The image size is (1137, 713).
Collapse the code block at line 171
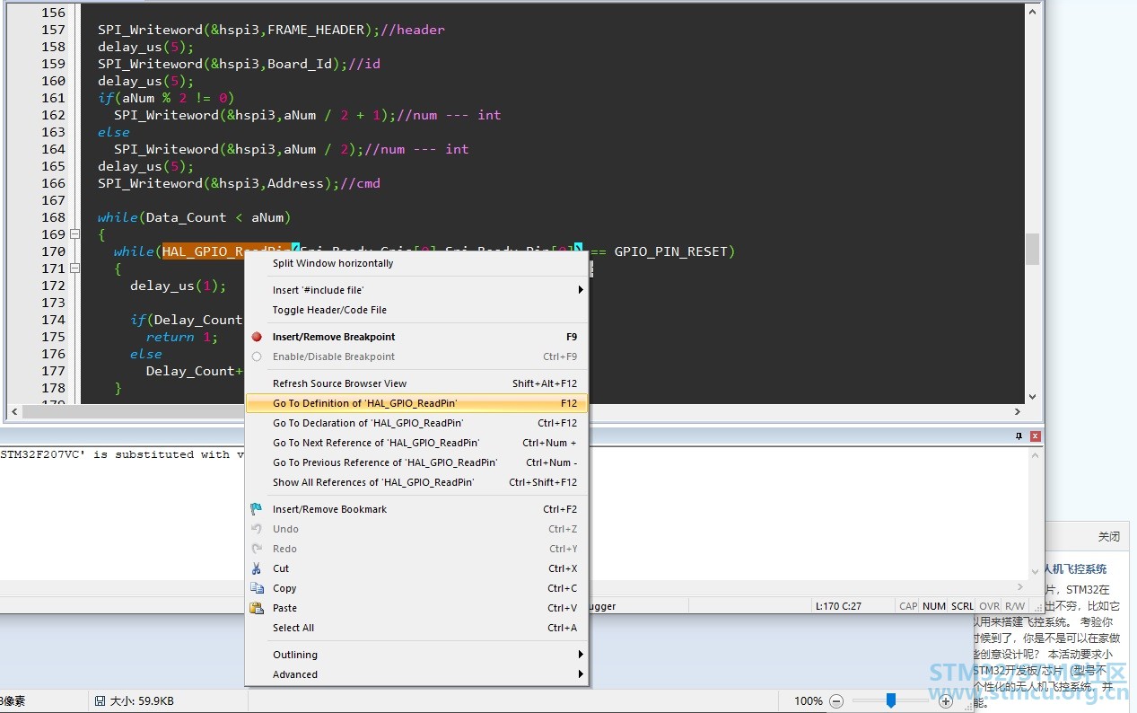click(x=74, y=268)
